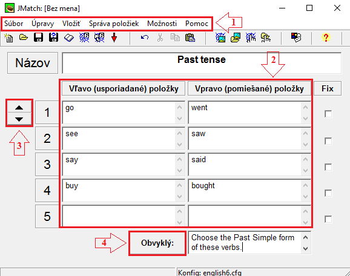Tick the Fix checkbox for row 1
Viewport: 350px width, 276px height.
(x=328, y=114)
